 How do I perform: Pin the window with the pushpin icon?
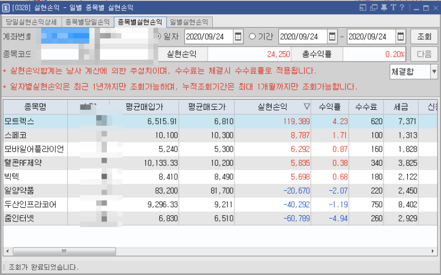tap(384, 7)
